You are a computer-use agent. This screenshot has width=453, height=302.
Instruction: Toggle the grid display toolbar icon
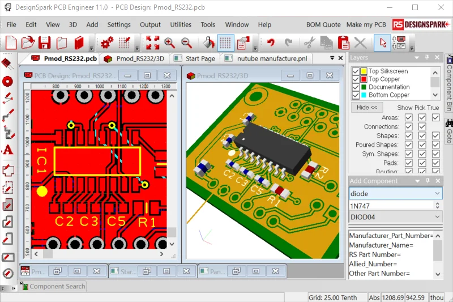coord(225,42)
